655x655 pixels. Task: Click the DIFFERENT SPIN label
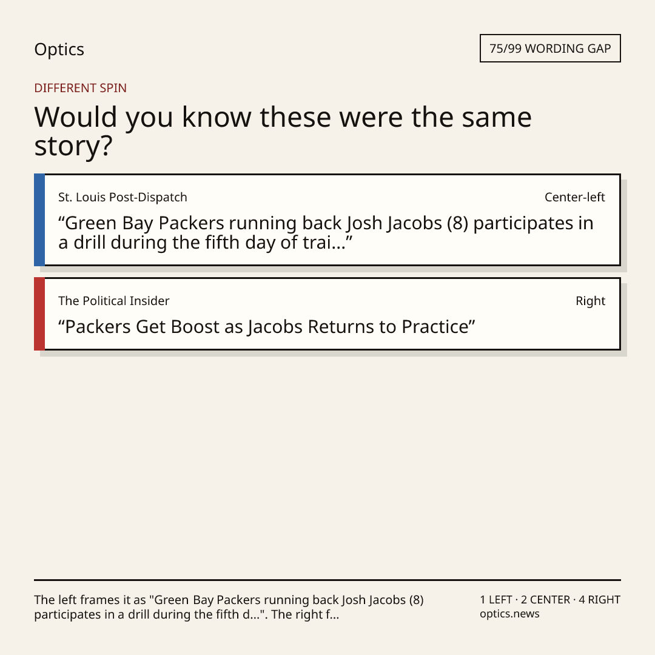point(80,88)
